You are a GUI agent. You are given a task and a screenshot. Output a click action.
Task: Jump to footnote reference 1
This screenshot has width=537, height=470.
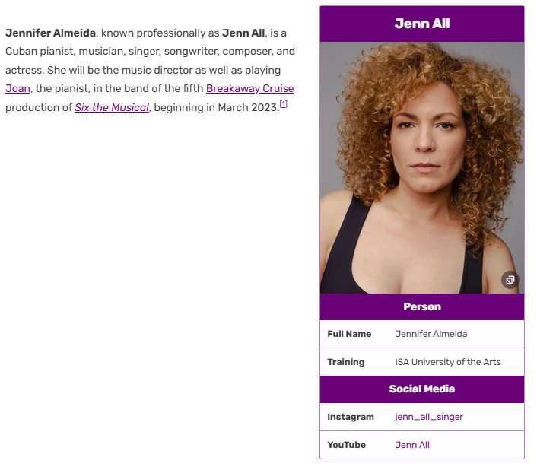pos(283,104)
